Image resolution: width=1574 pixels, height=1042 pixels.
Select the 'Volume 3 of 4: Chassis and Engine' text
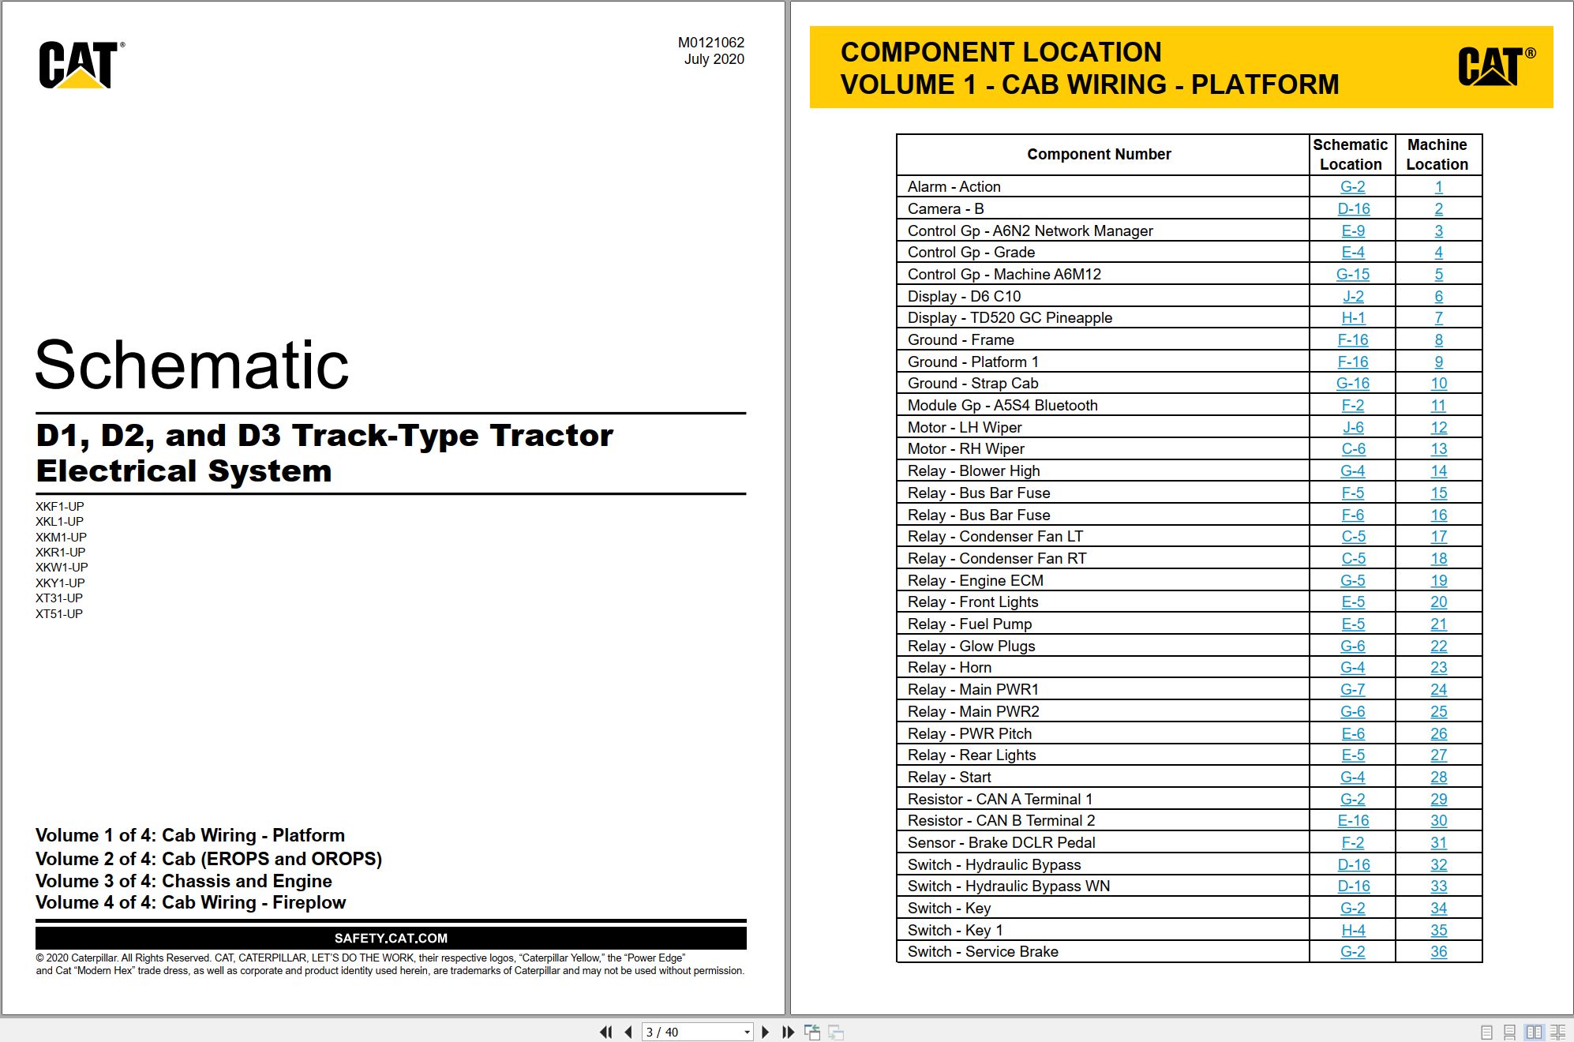tap(183, 881)
